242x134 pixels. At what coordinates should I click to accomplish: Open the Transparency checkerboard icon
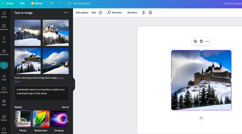pos(144,13)
